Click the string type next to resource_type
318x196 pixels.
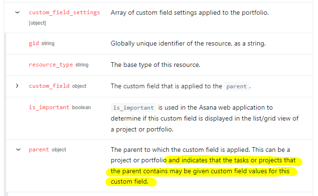[82, 65]
